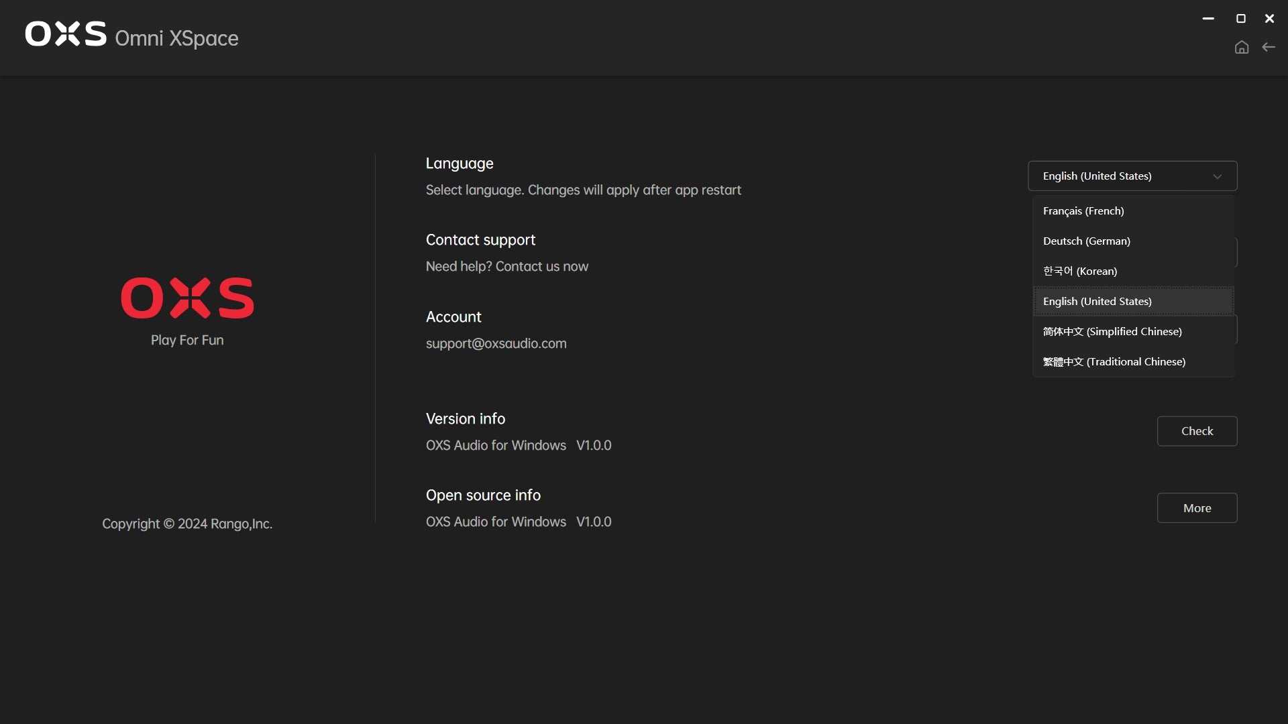Collapse the language dropdown via chevron
The image size is (1288, 724).
[1217, 176]
